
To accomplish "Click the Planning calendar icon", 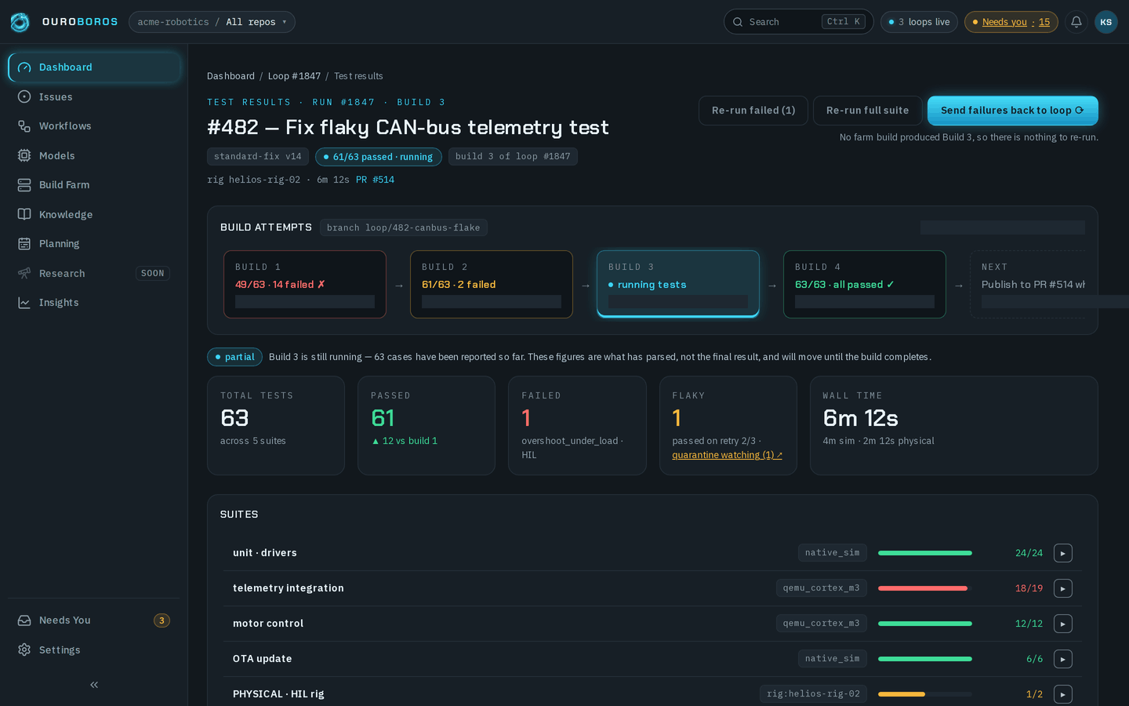I will [x=24, y=244].
